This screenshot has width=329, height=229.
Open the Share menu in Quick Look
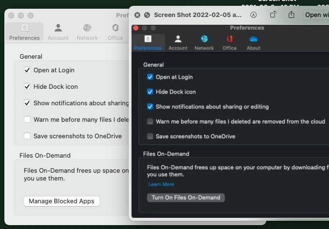coord(291,15)
